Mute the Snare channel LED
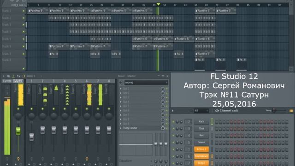The image size is (295, 166). [173, 142]
